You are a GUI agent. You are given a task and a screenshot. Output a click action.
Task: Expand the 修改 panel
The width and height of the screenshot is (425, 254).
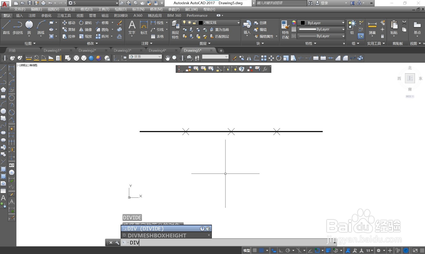92,43
